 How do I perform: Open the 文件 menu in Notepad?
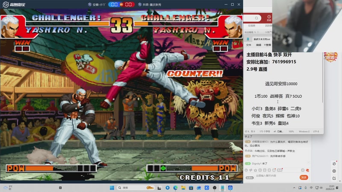click(249, 45)
